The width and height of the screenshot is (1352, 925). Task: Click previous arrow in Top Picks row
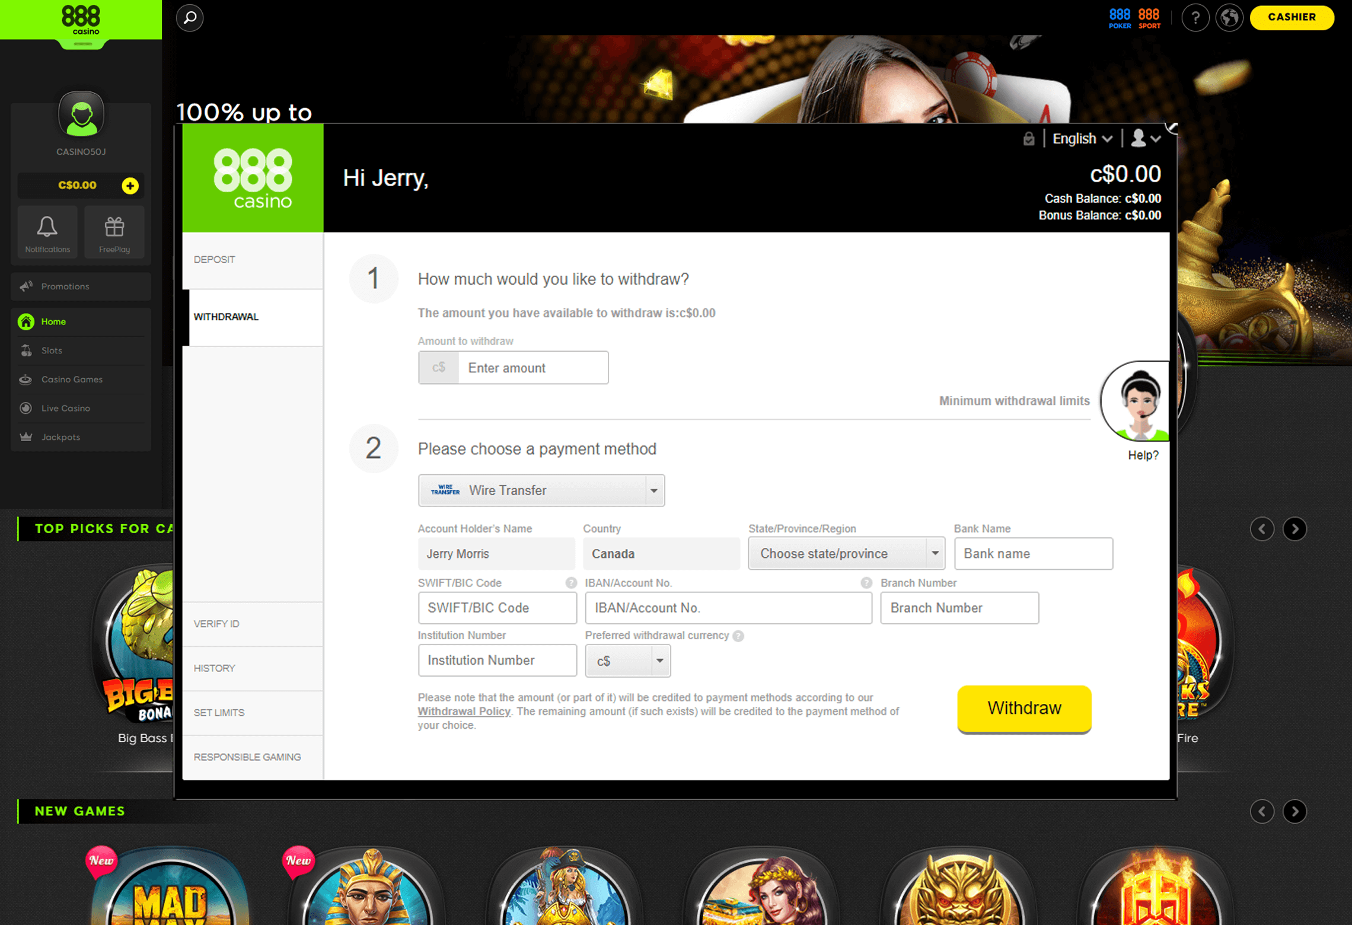pos(1261,529)
